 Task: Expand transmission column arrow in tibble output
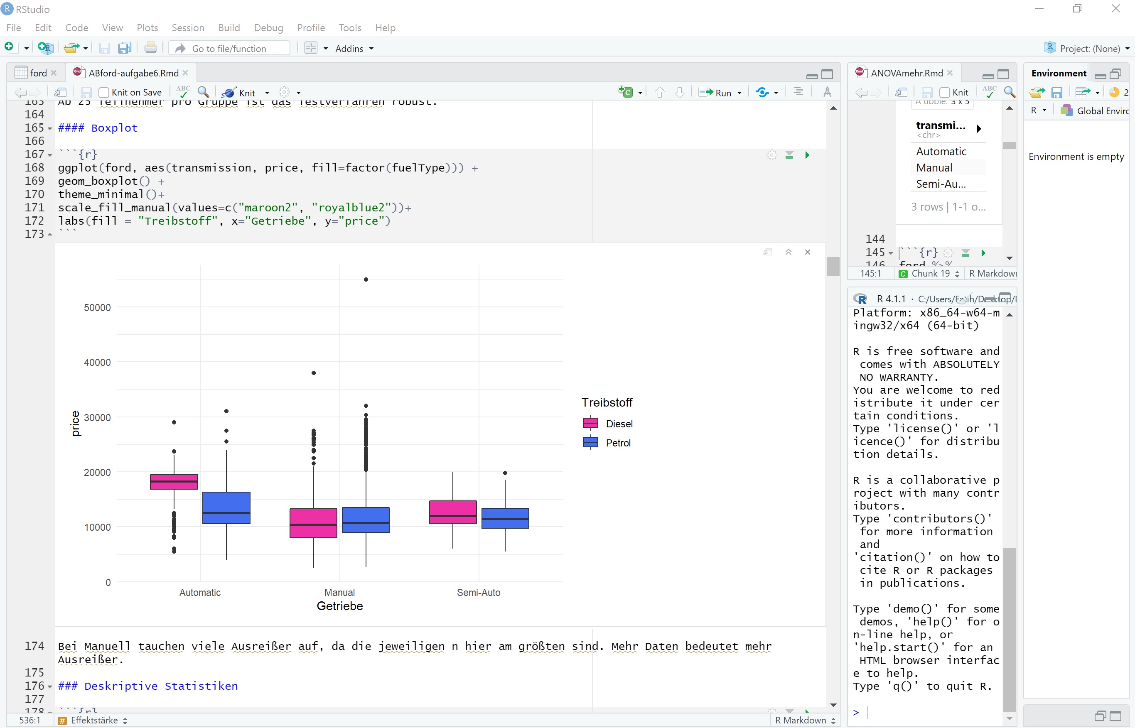click(979, 129)
